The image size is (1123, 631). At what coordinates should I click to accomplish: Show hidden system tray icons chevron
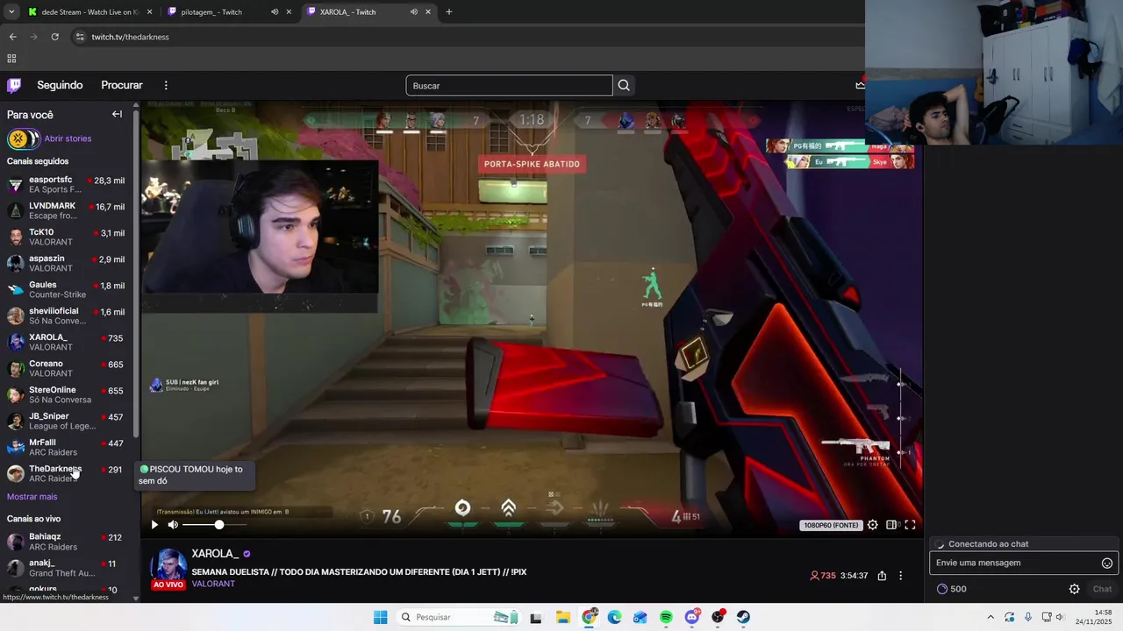point(991,617)
